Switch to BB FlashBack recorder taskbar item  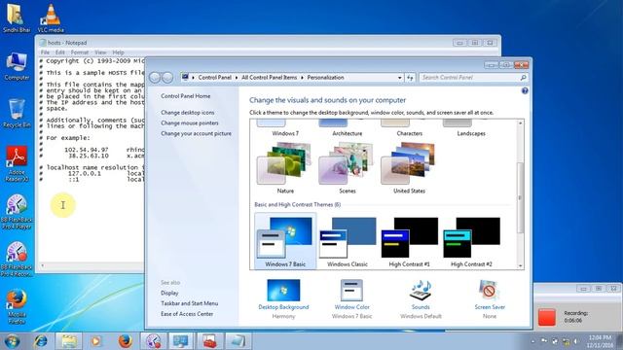pyautogui.click(x=153, y=341)
